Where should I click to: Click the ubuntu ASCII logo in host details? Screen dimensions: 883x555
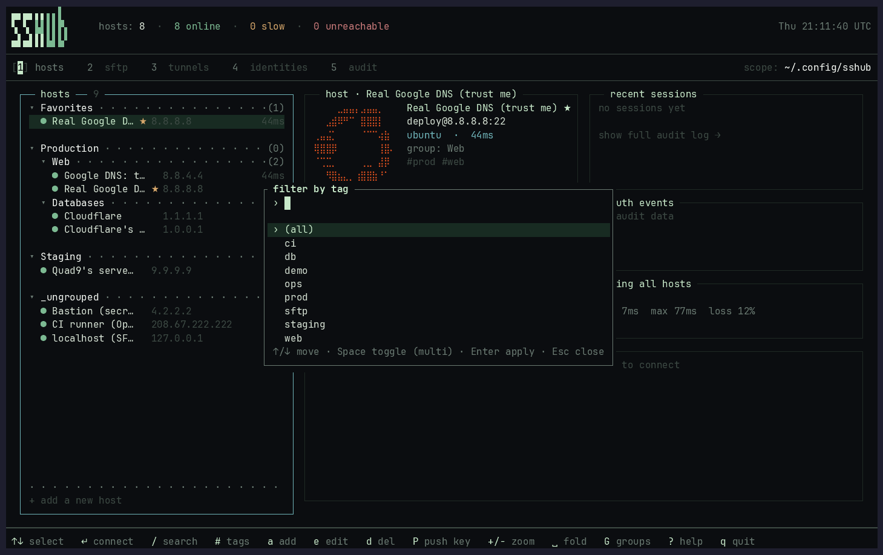pyautogui.click(x=353, y=145)
